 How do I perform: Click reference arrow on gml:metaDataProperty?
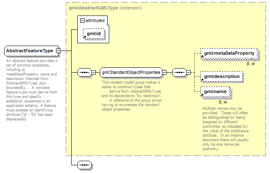(x=202, y=57)
